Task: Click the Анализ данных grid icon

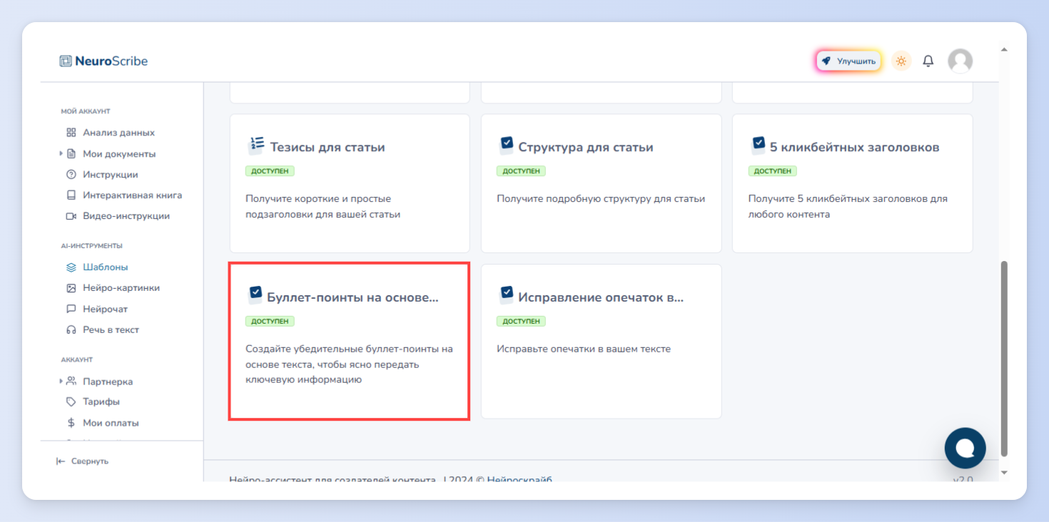Action: pos(71,133)
